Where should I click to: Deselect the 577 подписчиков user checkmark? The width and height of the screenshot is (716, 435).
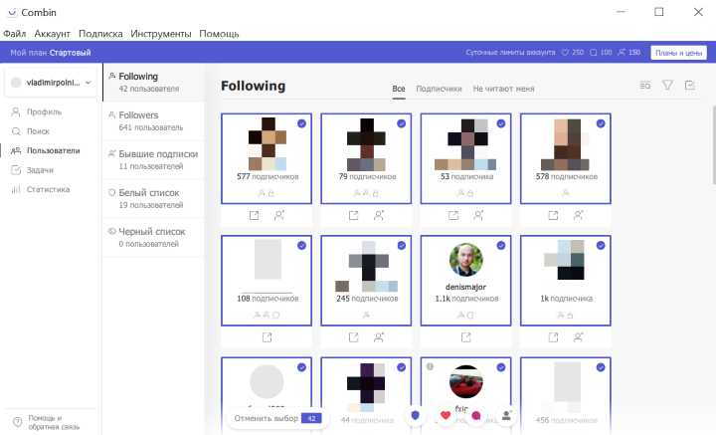(x=301, y=123)
